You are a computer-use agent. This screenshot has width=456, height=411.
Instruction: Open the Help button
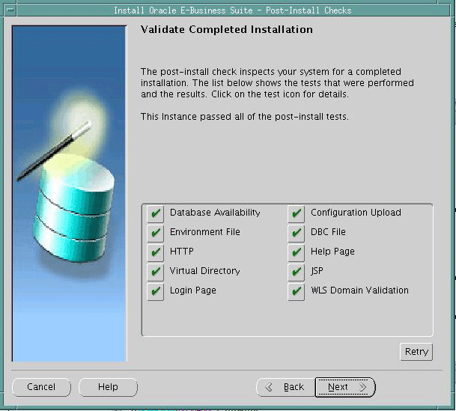(x=108, y=387)
